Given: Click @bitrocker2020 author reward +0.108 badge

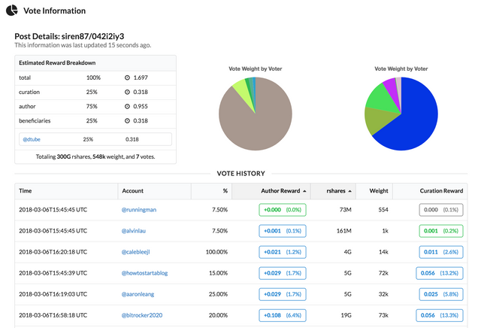Looking at the screenshot, I should click(x=283, y=315).
